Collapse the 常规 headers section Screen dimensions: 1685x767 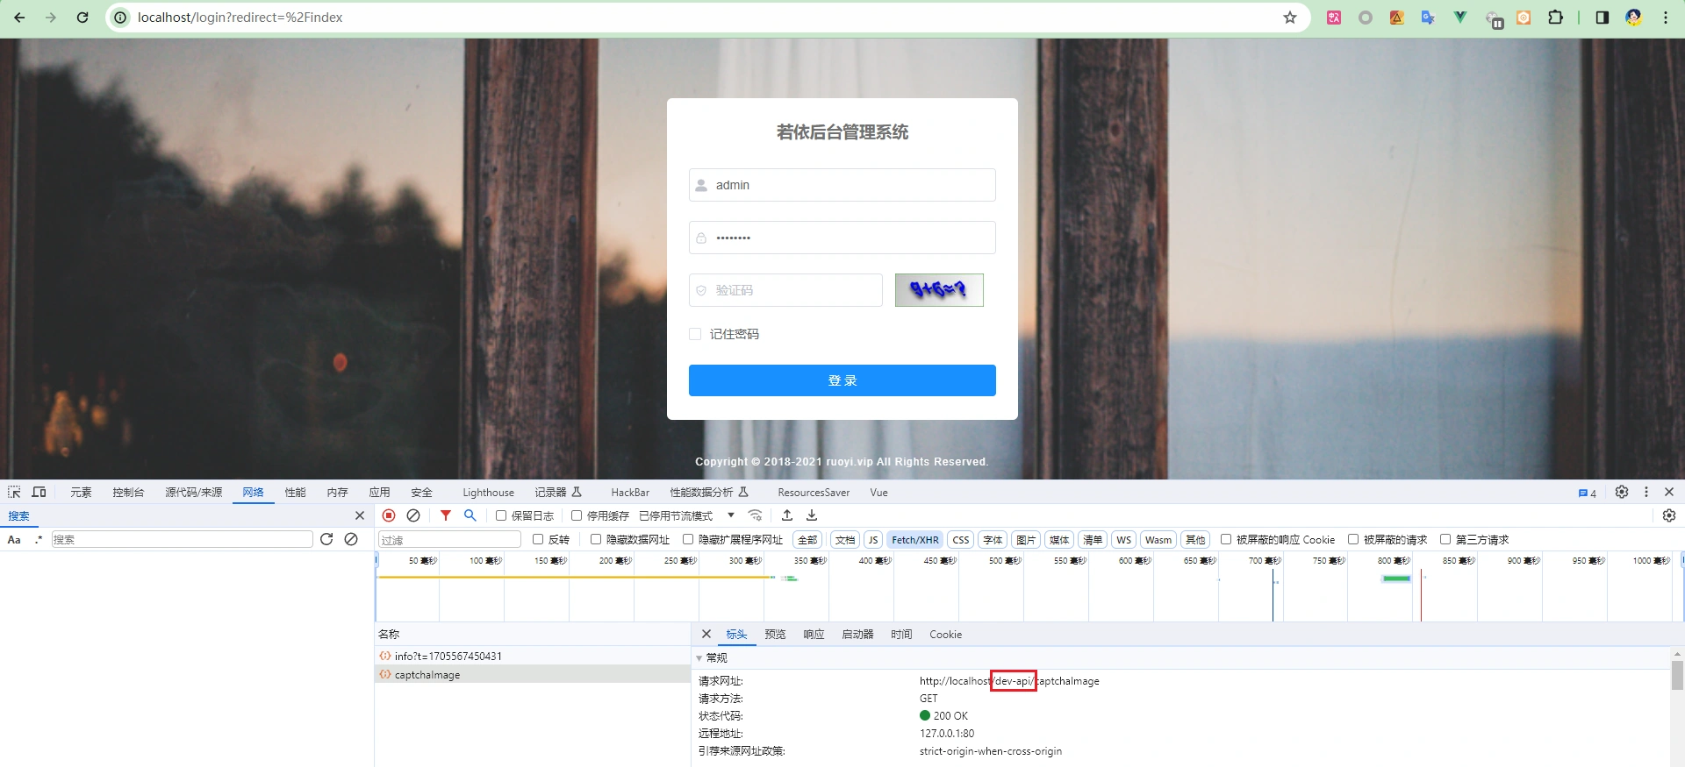point(699,657)
